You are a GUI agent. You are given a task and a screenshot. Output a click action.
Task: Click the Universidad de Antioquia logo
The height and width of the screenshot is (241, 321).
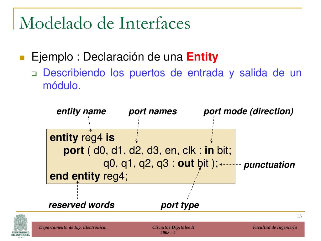click(20, 226)
